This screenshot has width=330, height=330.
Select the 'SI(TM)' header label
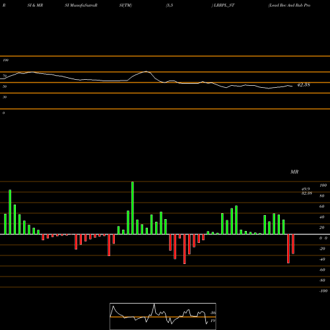[x=125, y=5]
